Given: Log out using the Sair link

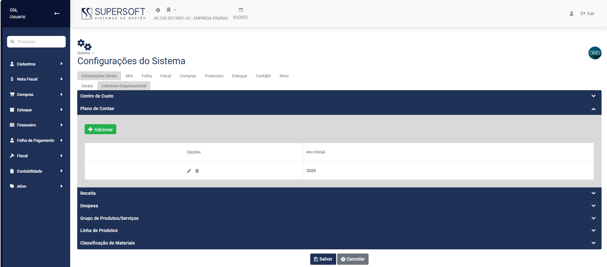Looking at the screenshot, I should point(588,13).
